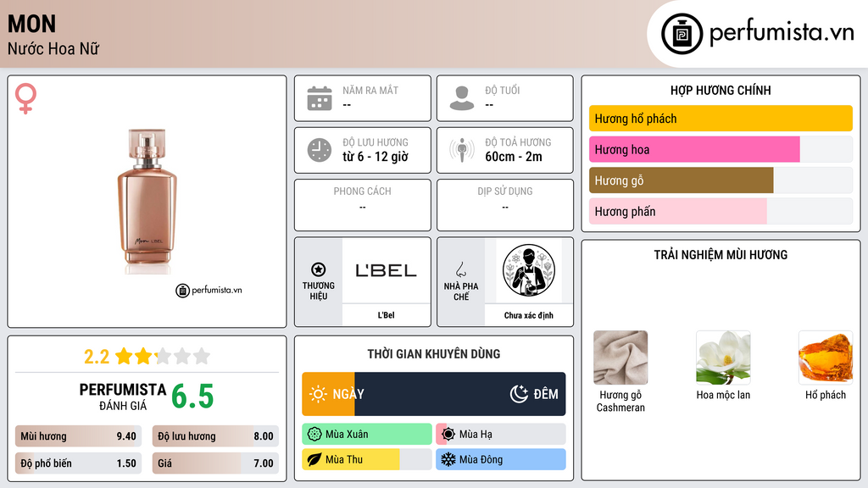Click the Mùa Đông blue season bar

pyautogui.click(x=501, y=460)
